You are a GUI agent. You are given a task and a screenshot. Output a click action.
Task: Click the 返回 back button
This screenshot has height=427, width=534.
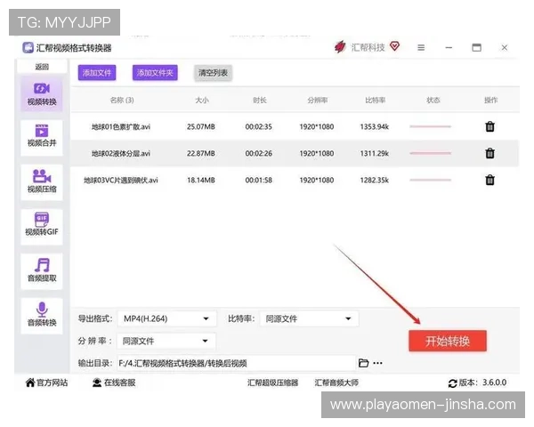click(x=42, y=67)
